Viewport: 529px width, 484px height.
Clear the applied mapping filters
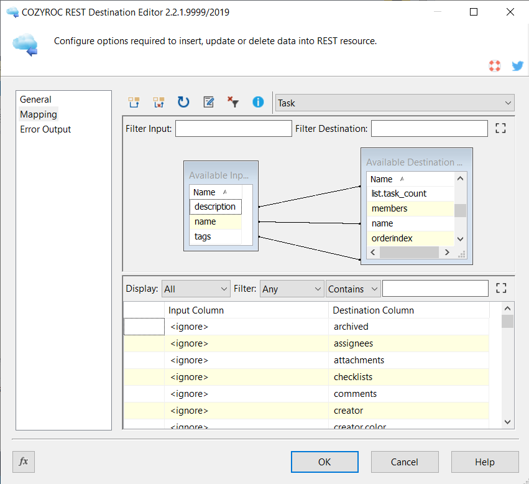[233, 101]
